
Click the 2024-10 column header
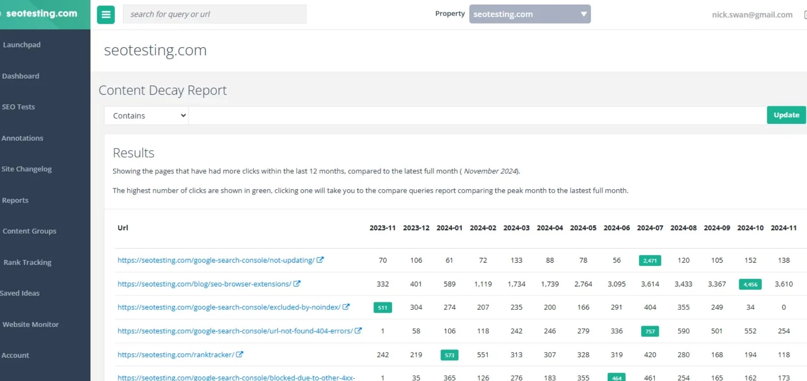pos(750,228)
